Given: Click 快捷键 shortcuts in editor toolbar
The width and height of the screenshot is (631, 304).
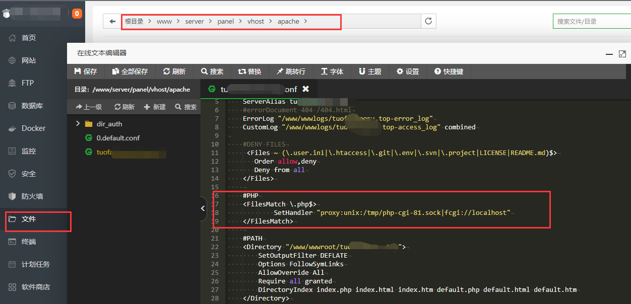Looking at the screenshot, I should [x=449, y=71].
